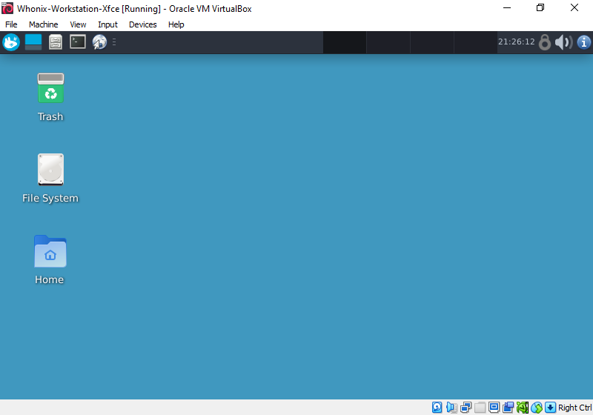593x415 pixels.
Task: Click the panel clock showing 21:26:12
Action: coord(516,42)
